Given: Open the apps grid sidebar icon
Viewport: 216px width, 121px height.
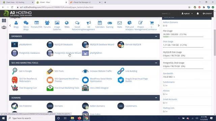Looking at the screenshot, I should click(x=4, y=21).
